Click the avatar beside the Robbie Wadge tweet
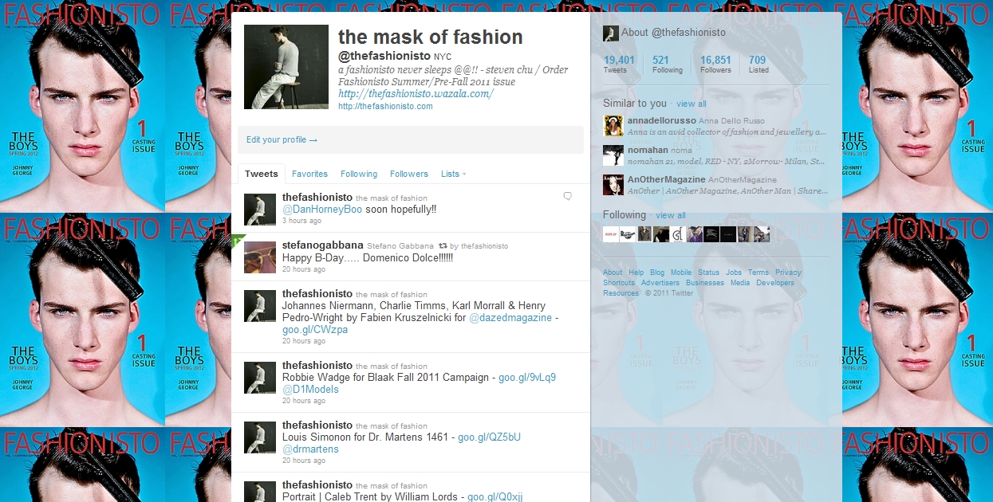This screenshot has height=502, width=993. (260, 377)
